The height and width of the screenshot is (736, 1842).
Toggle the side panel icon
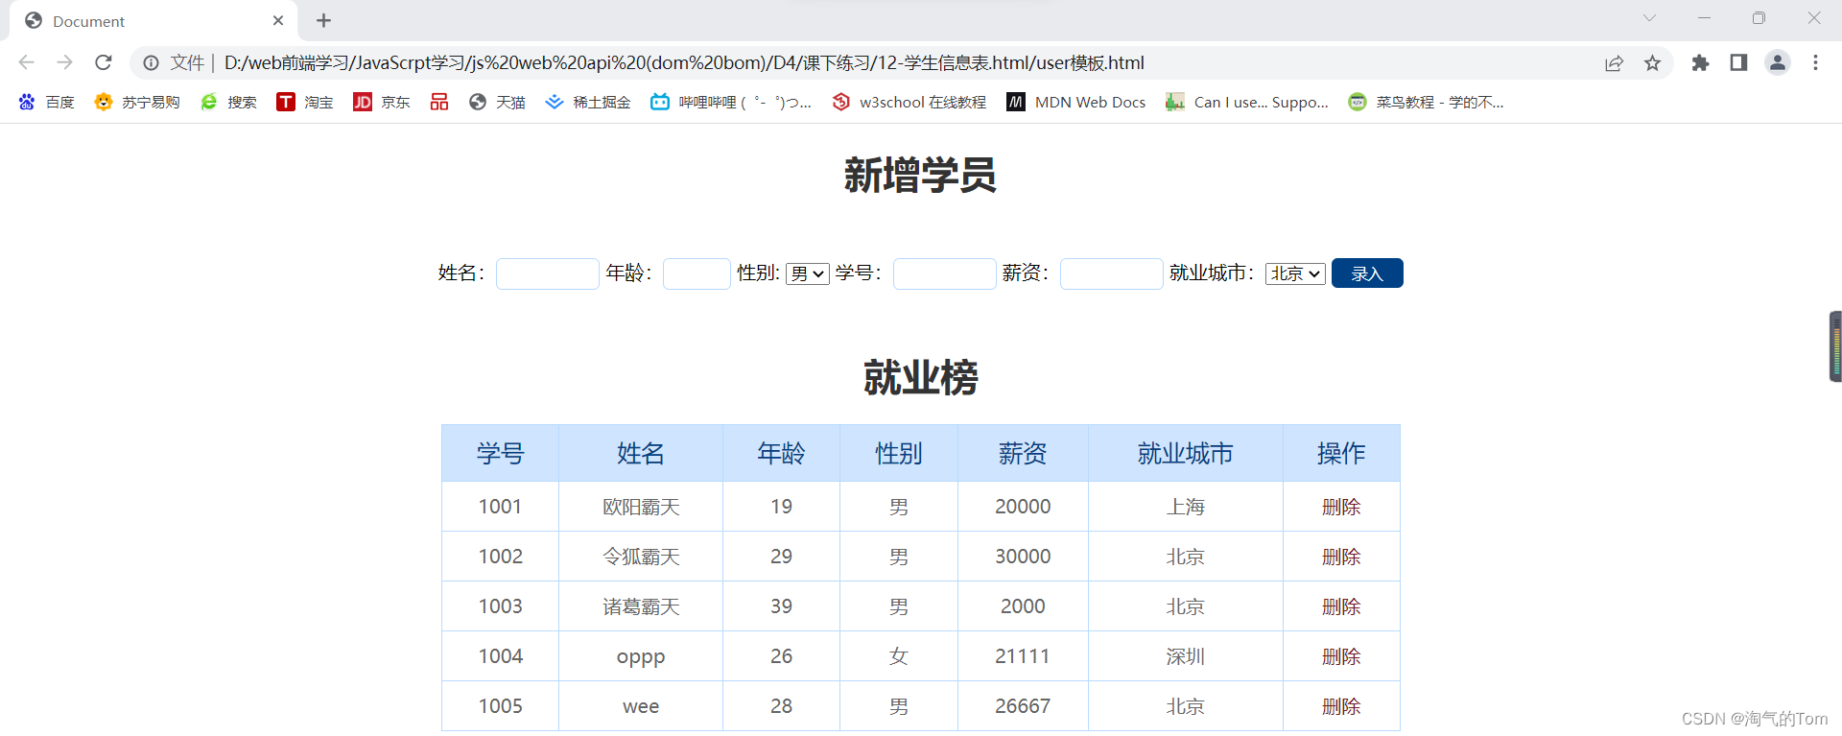tap(1738, 62)
